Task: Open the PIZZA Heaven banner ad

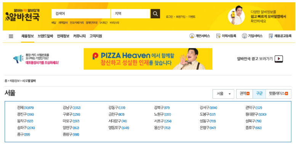Action: (x=148, y=59)
